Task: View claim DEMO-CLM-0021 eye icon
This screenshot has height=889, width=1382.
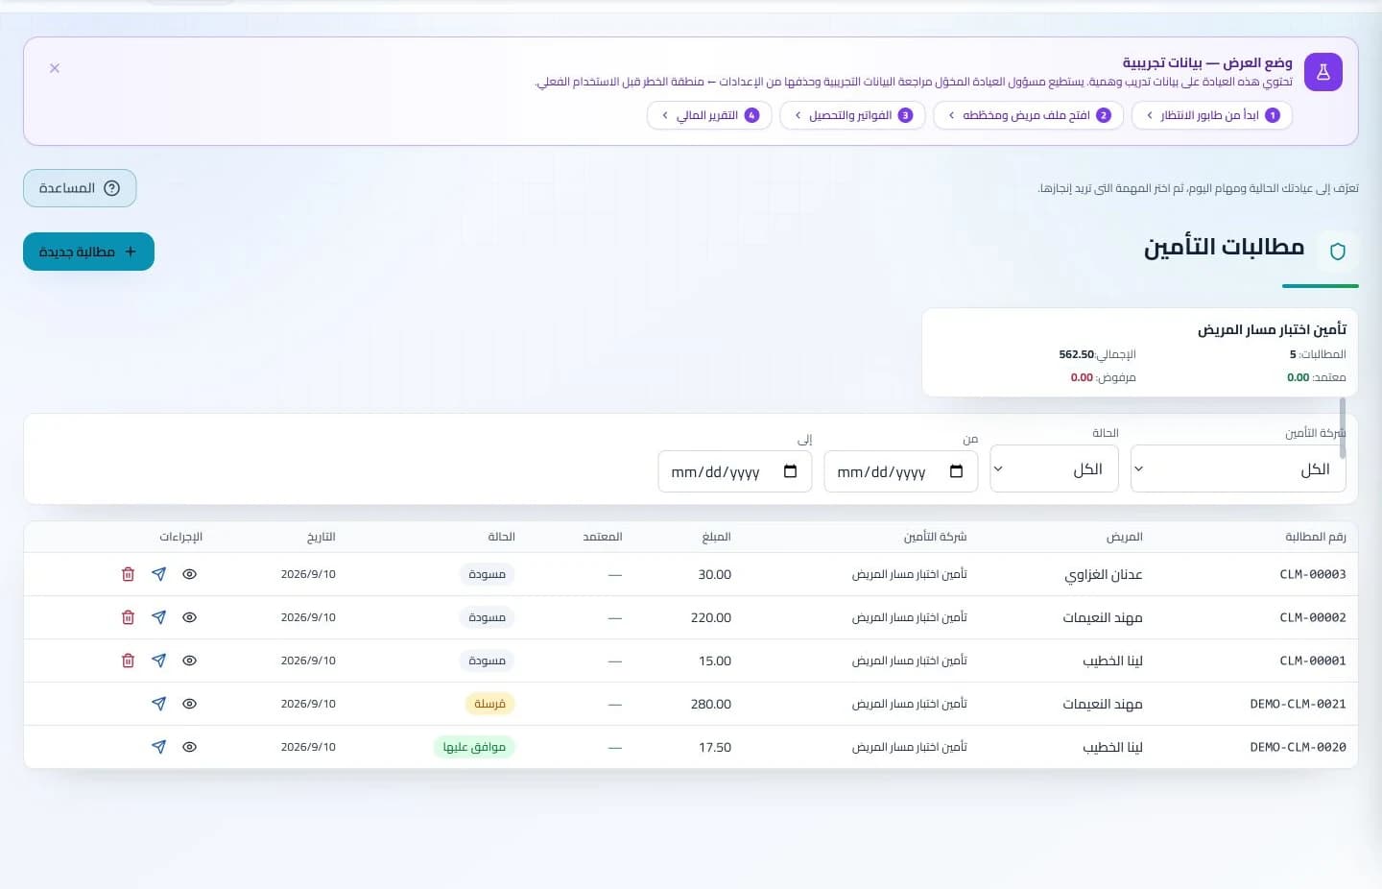Action: [x=190, y=704]
